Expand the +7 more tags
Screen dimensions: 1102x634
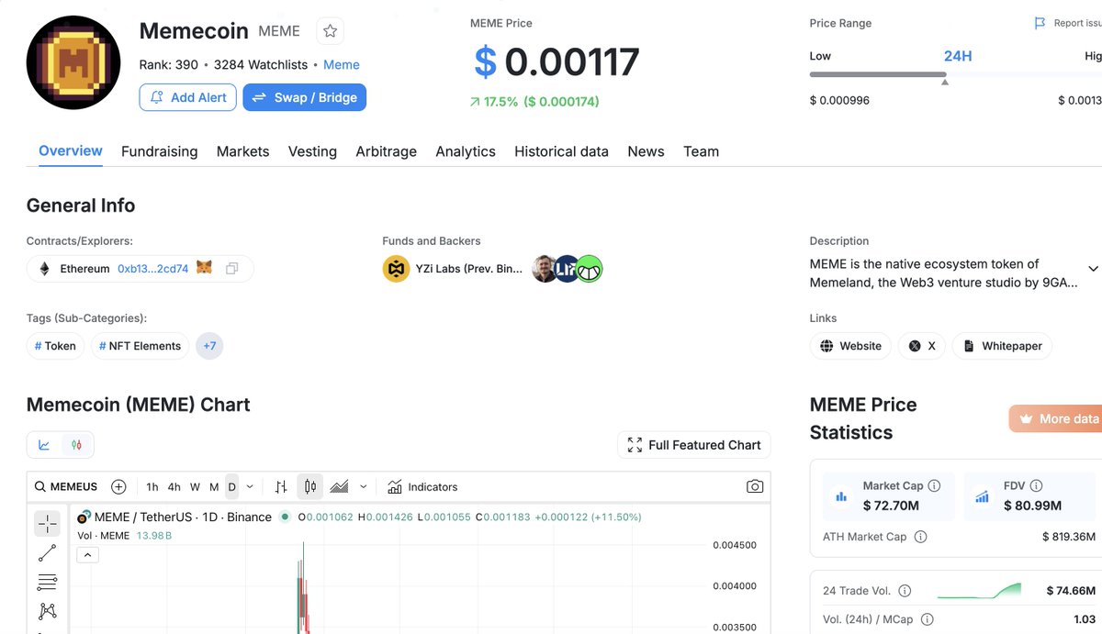click(209, 346)
